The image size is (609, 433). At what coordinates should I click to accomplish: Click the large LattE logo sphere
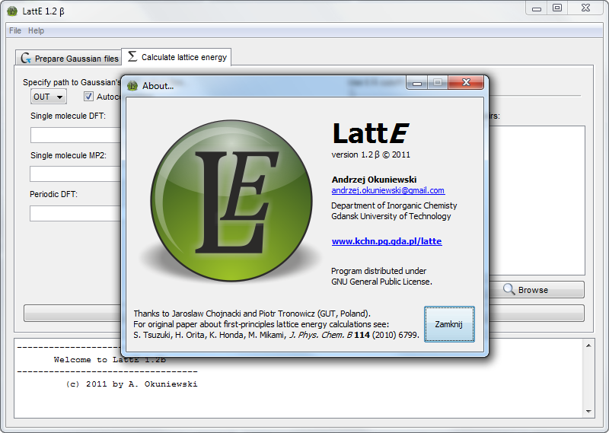pos(231,200)
